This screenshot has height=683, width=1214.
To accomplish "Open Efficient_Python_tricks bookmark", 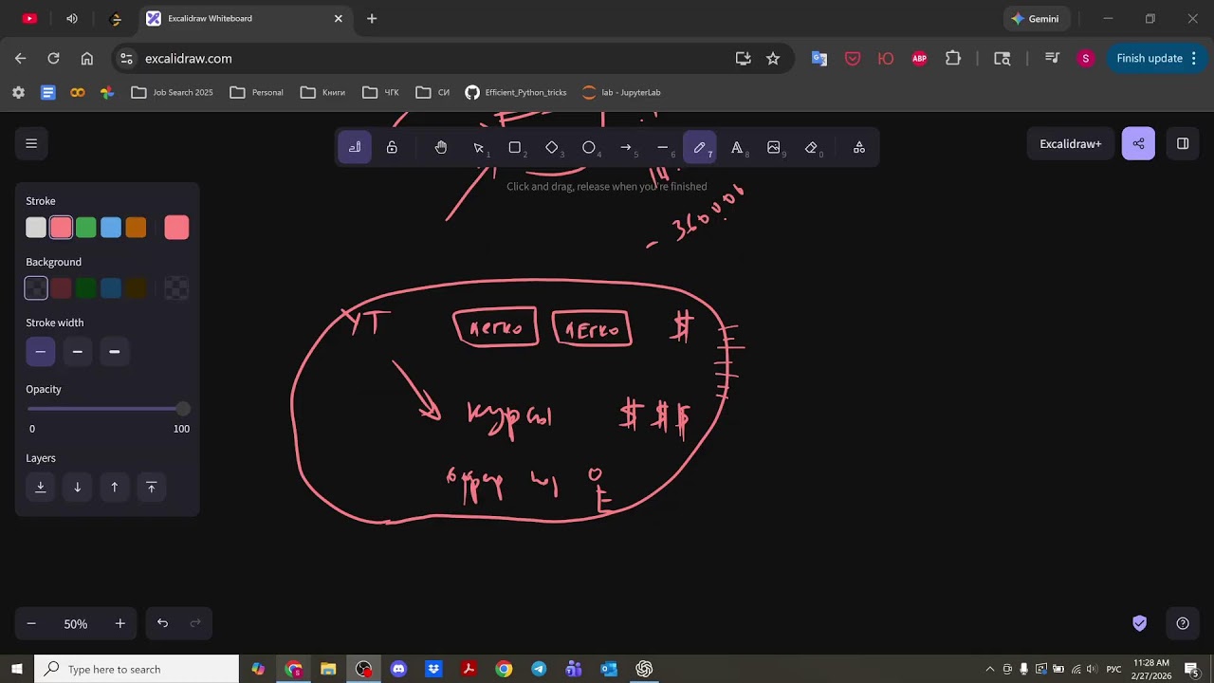I will pyautogui.click(x=516, y=92).
